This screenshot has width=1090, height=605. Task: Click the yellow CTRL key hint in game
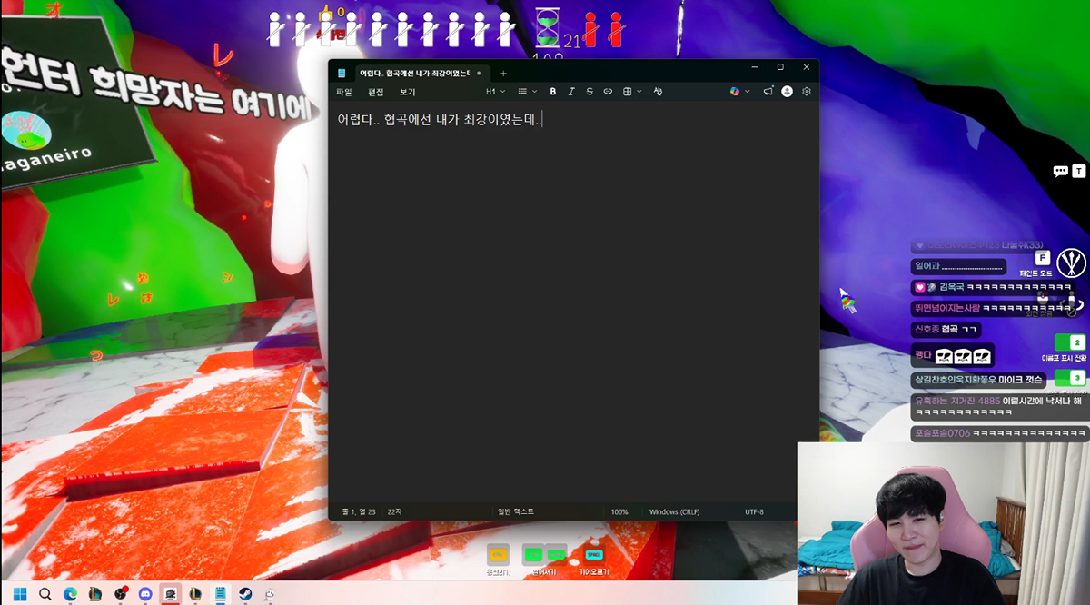498,554
